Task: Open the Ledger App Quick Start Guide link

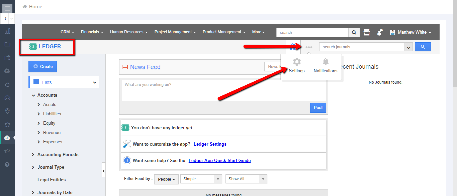Action: tap(219, 161)
